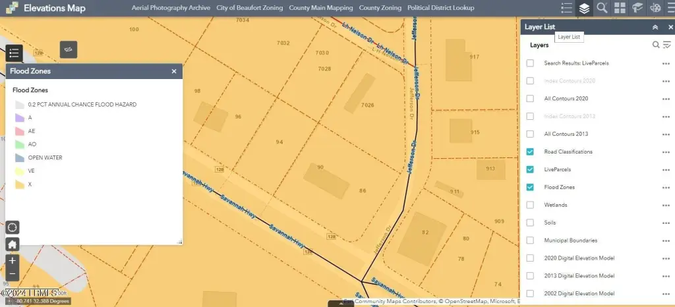Disable the Road Classifications layer
The image size is (675, 307).
point(530,152)
